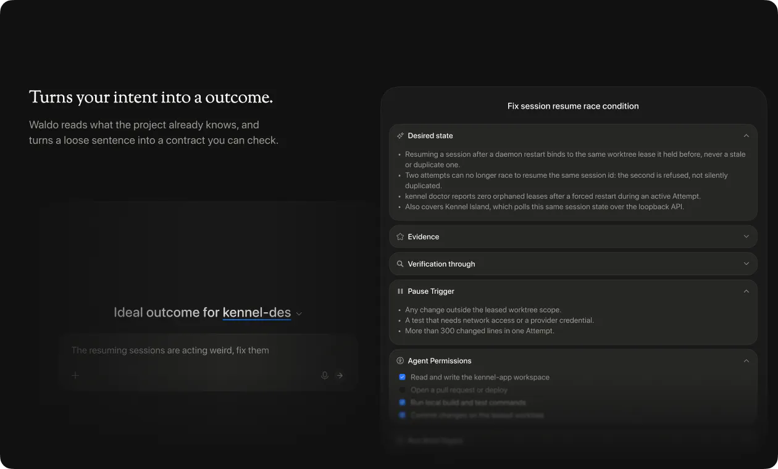
Task: Click the sparkle icon beside Desired state
Action: [400, 136]
